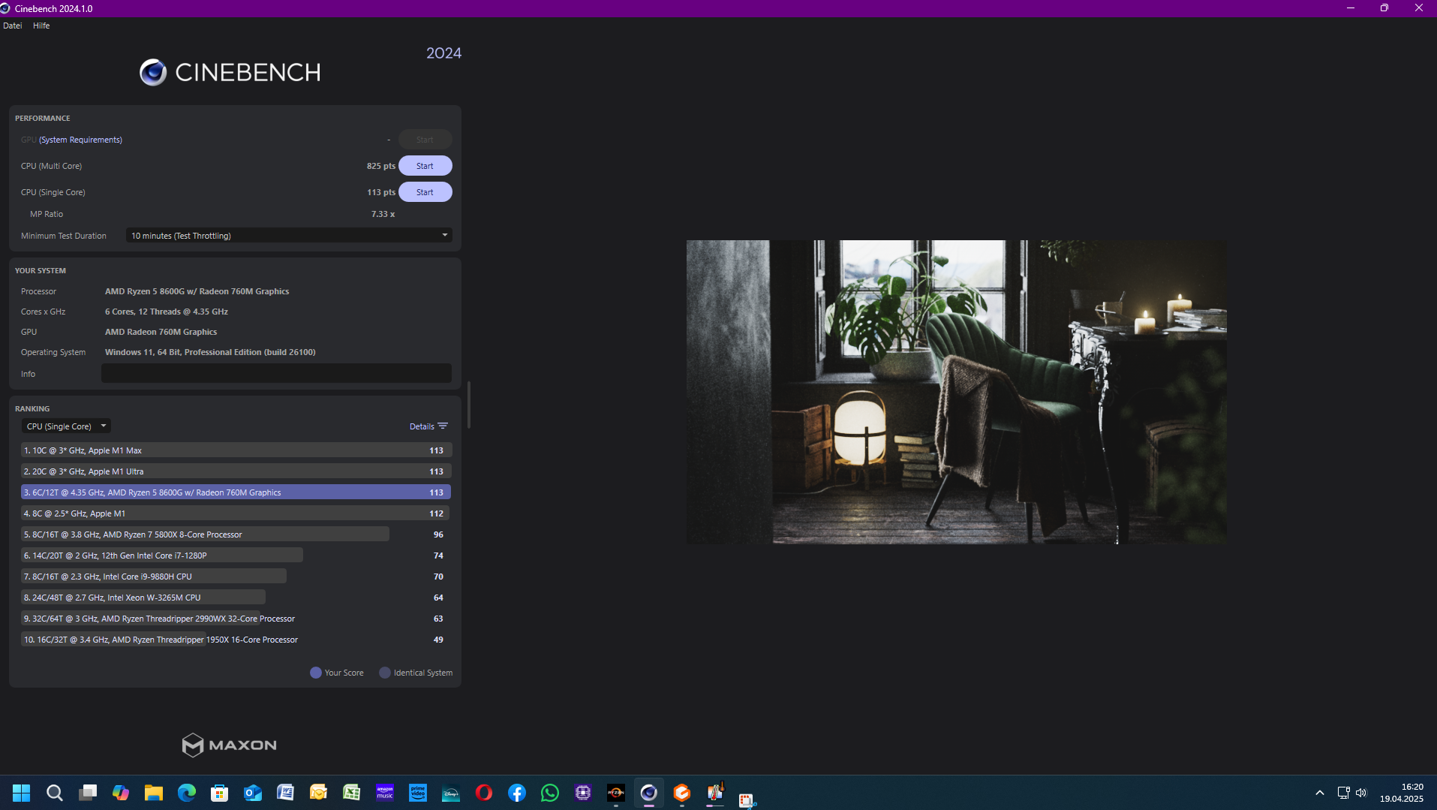Open the Snipping Tool taskbar icon
Screen dimensions: 1437x810
(747, 800)
